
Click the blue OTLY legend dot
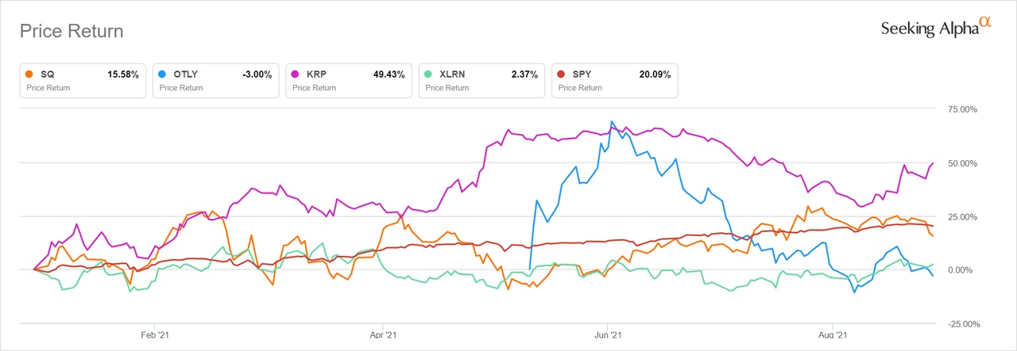(x=162, y=74)
